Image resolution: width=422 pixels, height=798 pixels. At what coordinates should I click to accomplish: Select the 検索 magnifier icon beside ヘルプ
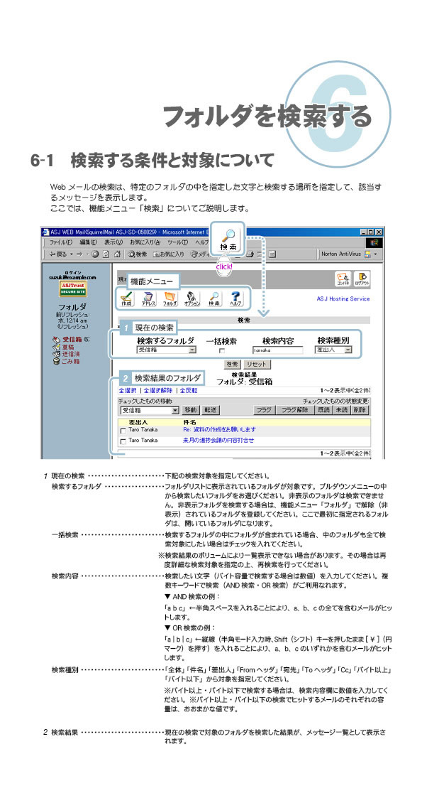[x=214, y=298]
